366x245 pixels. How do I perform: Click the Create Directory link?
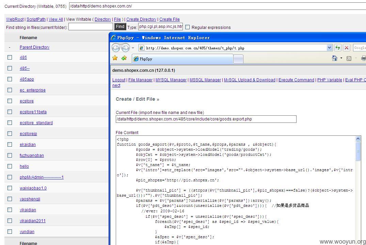click(x=141, y=19)
